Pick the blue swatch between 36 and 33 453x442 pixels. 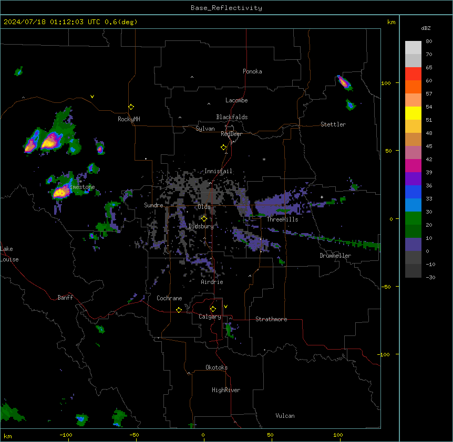[x=413, y=192]
